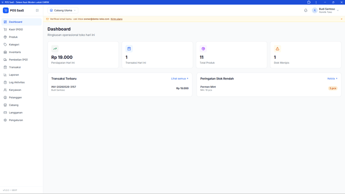Click the Stok Menipis label
This screenshot has height=194, width=345.
coord(281,63)
